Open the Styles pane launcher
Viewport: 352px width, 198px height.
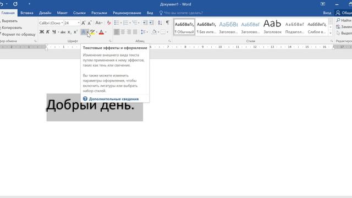click(x=332, y=41)
